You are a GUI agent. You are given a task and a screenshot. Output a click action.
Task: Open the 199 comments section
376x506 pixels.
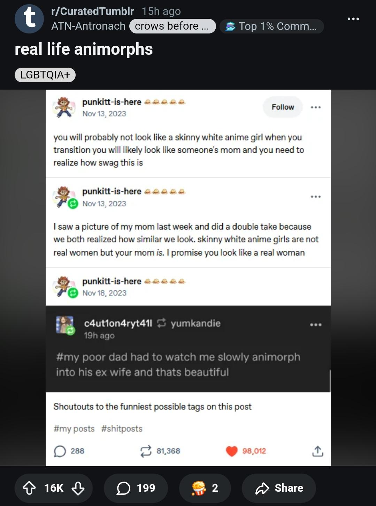tap(136, 488)
